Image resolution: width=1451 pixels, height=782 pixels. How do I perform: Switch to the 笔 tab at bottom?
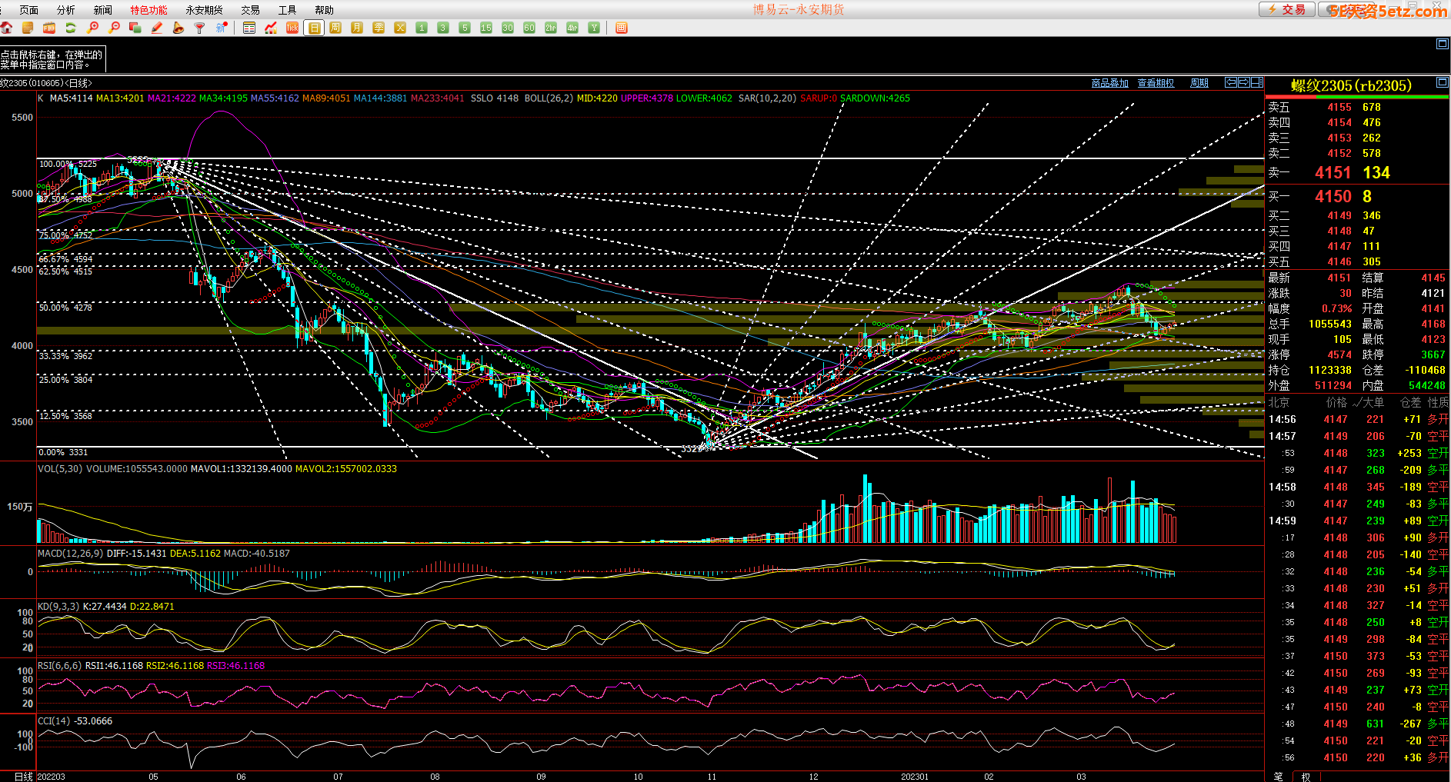pos(1279,777)
